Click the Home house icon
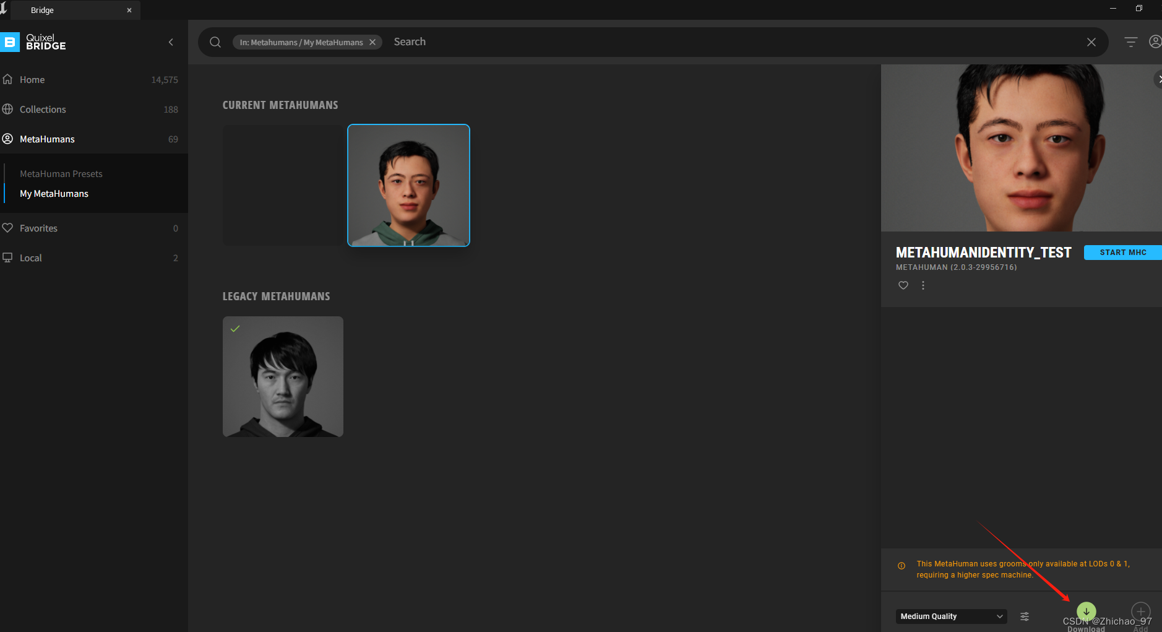 pos(7,79)
